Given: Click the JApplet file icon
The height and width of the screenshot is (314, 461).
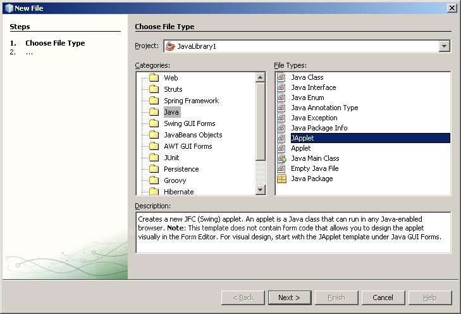Looking at the screenshot, I should point(281,138).
